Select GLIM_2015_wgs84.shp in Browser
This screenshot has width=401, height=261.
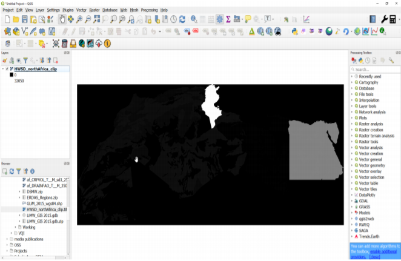point(44,203)
